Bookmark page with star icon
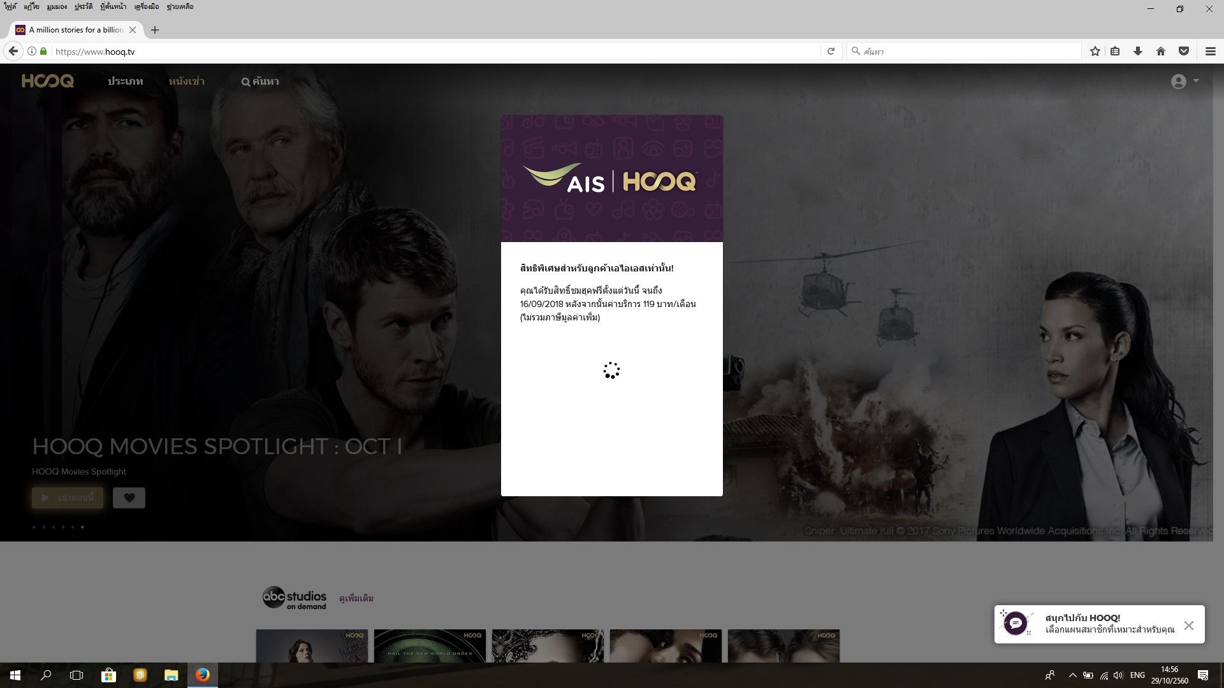This screenshot has height=688, width=1224. point(1095,52)
